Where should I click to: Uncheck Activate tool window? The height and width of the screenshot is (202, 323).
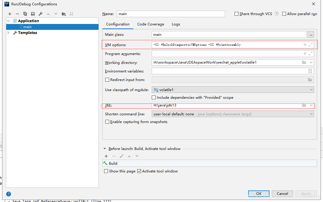tap(139, 171)
